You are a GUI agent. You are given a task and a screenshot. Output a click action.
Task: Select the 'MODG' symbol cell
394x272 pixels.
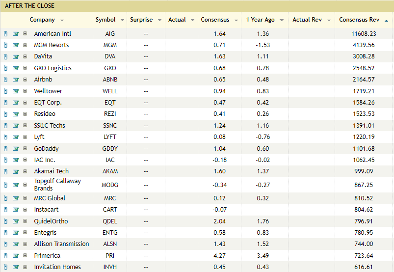pyautogui.click(x=110, y=185)
